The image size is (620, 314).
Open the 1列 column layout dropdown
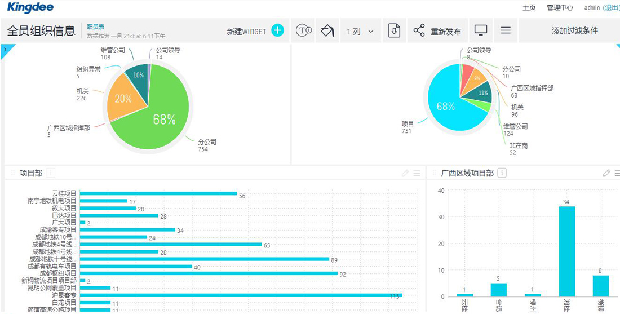[360, 32]
